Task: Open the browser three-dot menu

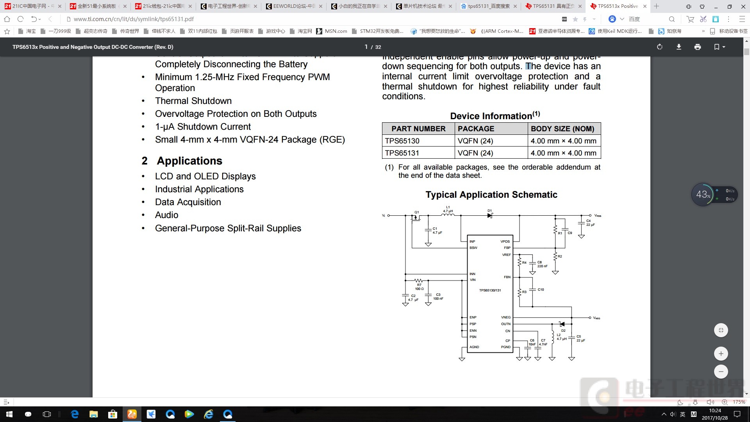Action: pos(729,19)
